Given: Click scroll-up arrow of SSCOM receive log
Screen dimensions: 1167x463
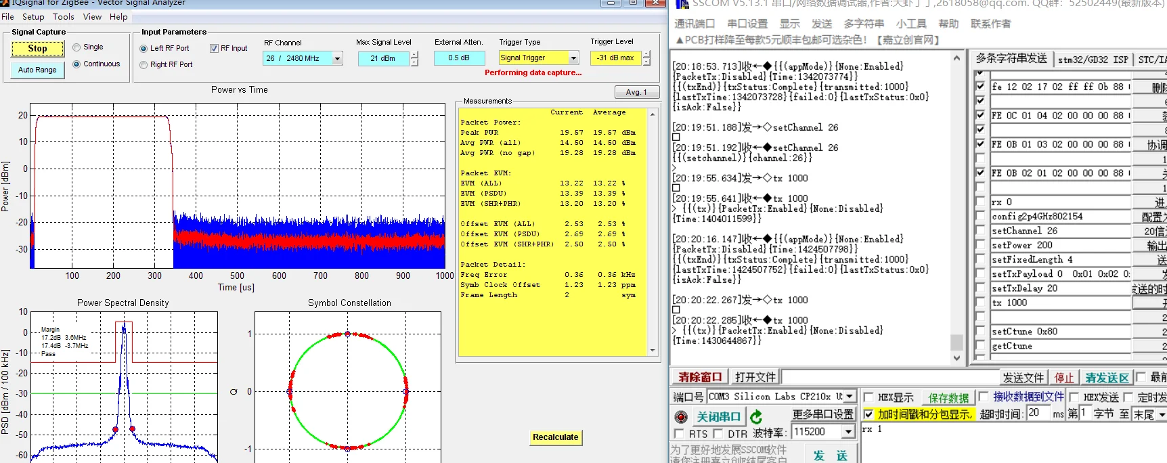Looking at the screenshot, I should point(956,59).
